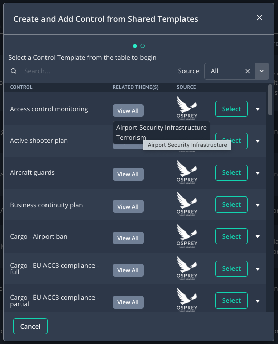
Task: Choose Terrorism in the themes popup
Action: point(131,137)
